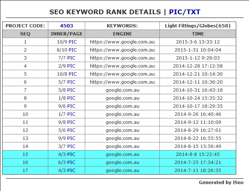Image resolution: width=249 pixels, height=191 pixels.
Task: Click PIC link in 9/8 row
Action: pyautogui.click(x=71, y=122)
